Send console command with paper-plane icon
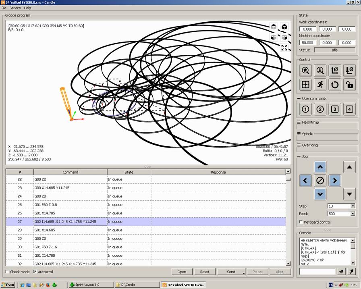The image size is (361, 289). tap(341, 272)
